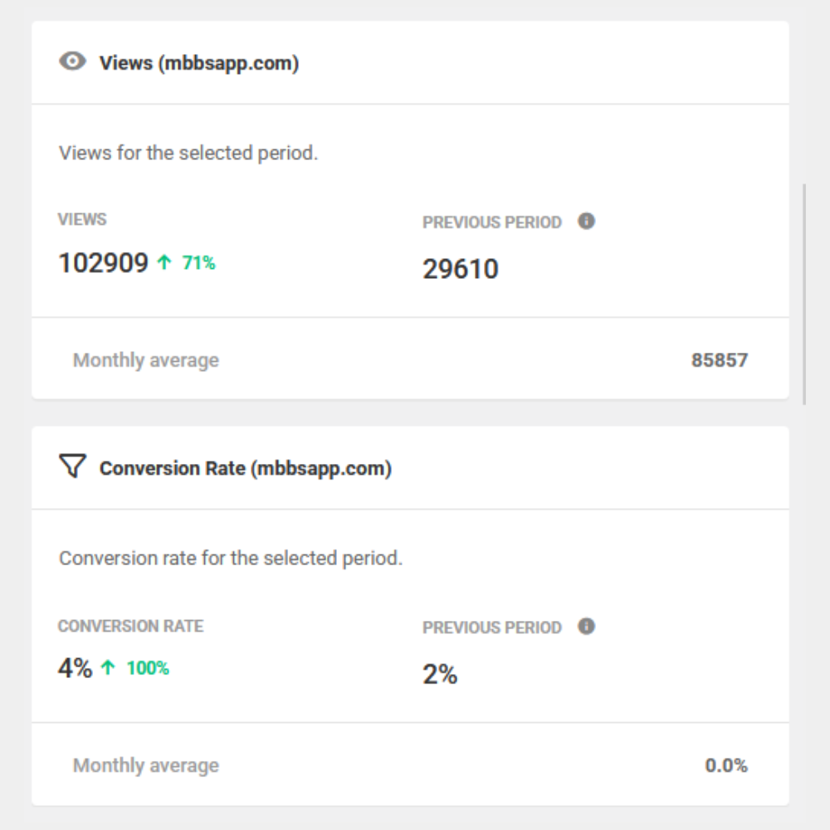Open the Conversion Rate (mbbsapp.com) card title

tap(246, 468)
